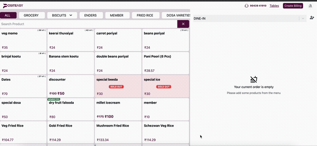The height and width of the screenshot is (146, 317).
Task: Open the profile avatar icon
Action: point(310,6)
